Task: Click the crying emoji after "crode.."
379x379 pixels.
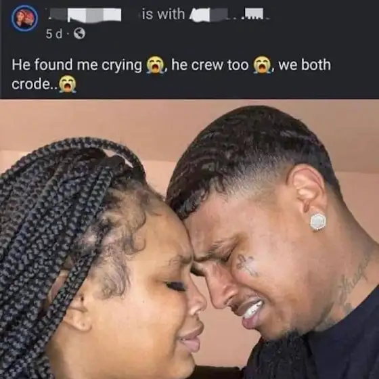Action: point(68,85)
